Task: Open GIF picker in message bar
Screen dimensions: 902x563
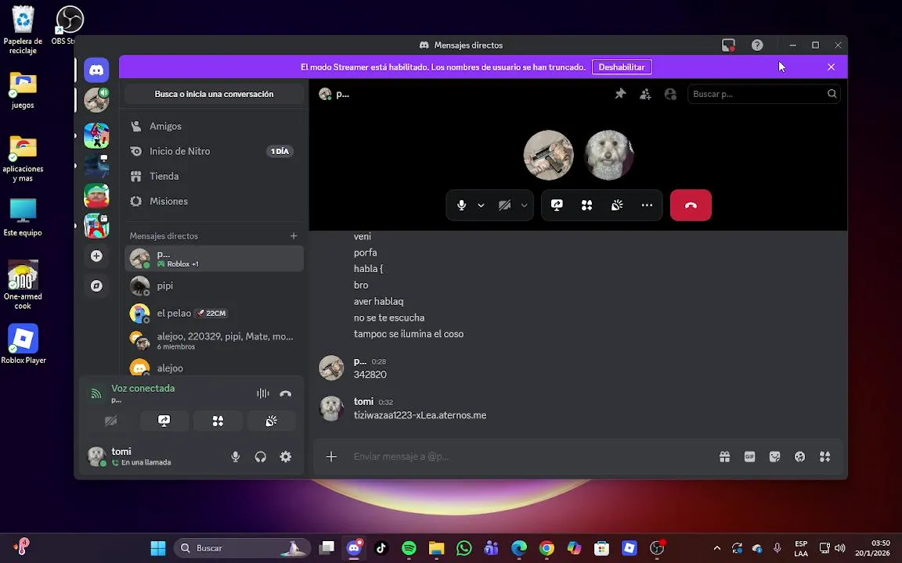Action: 749,457
